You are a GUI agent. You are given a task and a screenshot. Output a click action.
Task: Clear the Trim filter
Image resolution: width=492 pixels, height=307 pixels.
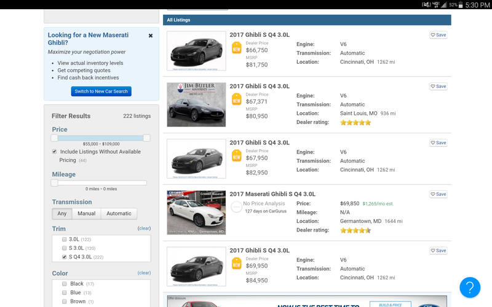[144, 228]
